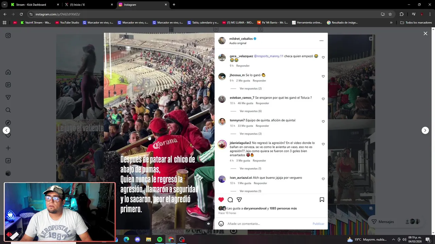Go to previous post arrow
Screen dimensions: 435x244
pyautogui.click(x=6, y=130)
